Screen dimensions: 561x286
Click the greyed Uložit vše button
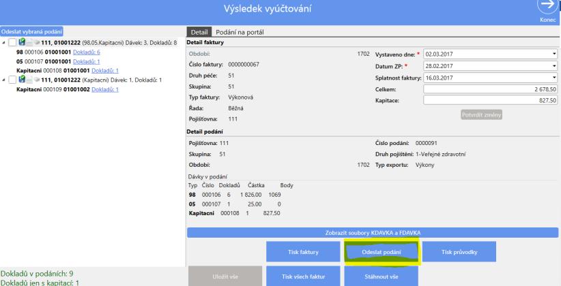[225, 276]
